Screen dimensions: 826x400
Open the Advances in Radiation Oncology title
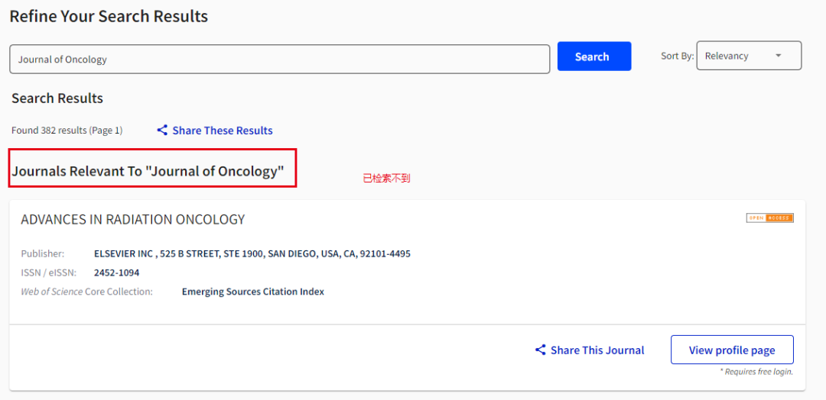pos(133,220)
